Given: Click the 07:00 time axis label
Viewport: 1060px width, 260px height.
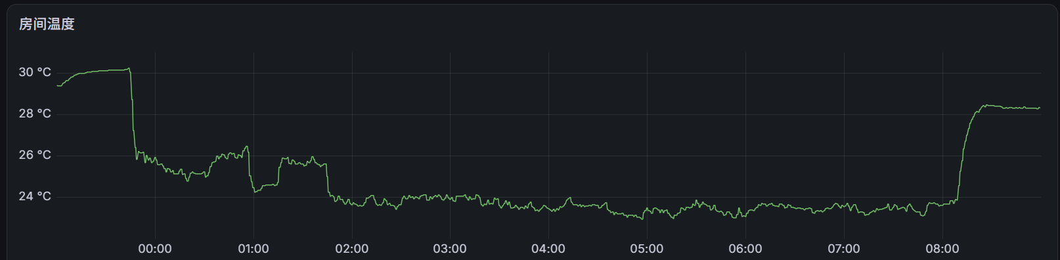Looking at the screenshot, I should point(844,249).
